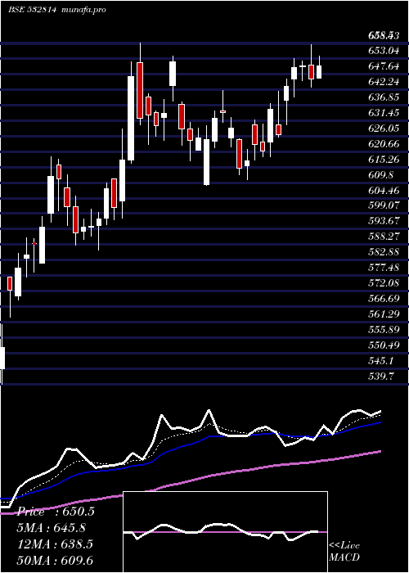The height and width of the screenshot is (573, 409).
Task: Click the 550.49 price axis label
Action: pyautogui.click(x=384, y=345)
